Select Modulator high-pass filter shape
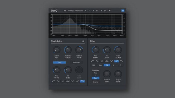The height and width of the screenshot is (98, 175). 53,81
